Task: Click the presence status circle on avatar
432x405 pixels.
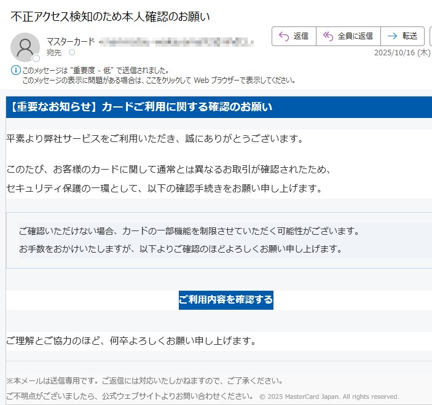Action: (x=36, y=58)
